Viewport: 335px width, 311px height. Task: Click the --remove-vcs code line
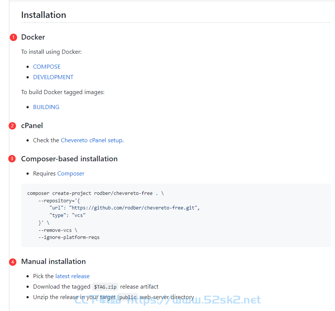tap(58, 230)
